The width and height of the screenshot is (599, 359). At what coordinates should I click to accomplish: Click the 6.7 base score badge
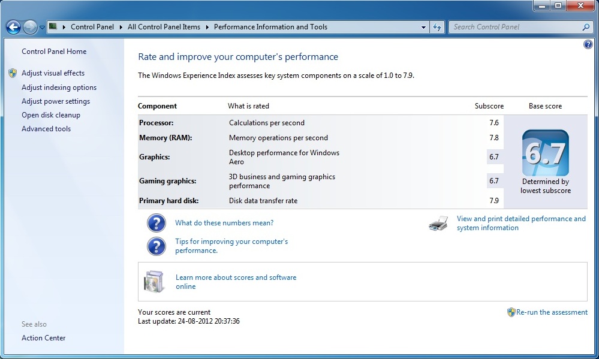coord(545,153)
